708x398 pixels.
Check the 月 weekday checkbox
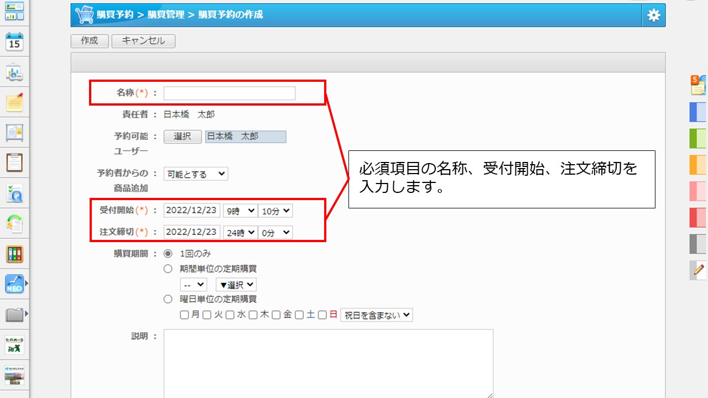(185, 315)
